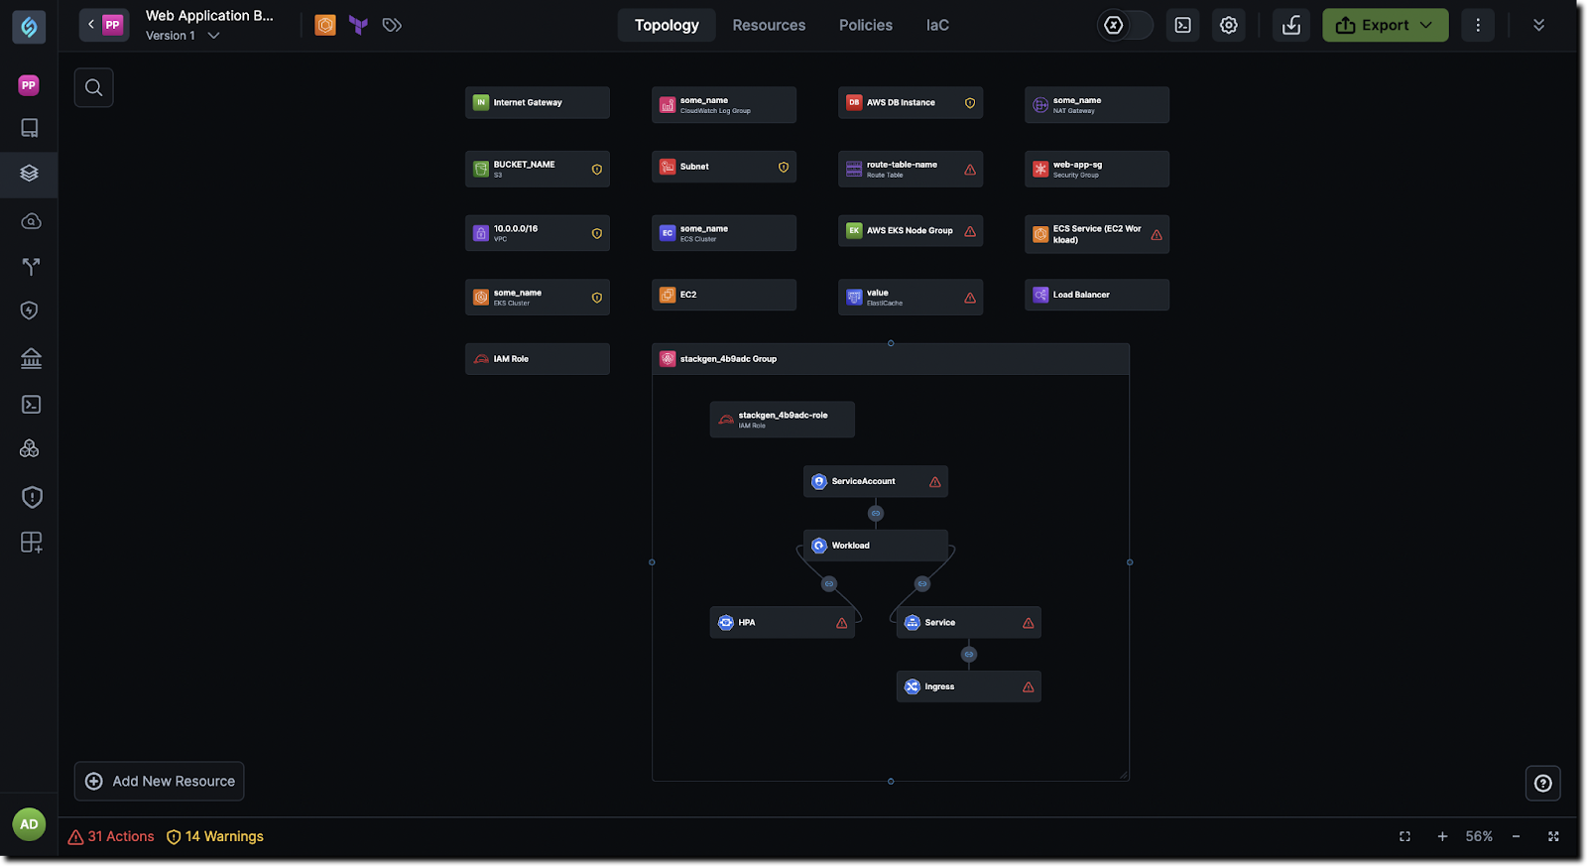Click Add New Resource button
Screen dimensions: 1587x866
[160, 782]
